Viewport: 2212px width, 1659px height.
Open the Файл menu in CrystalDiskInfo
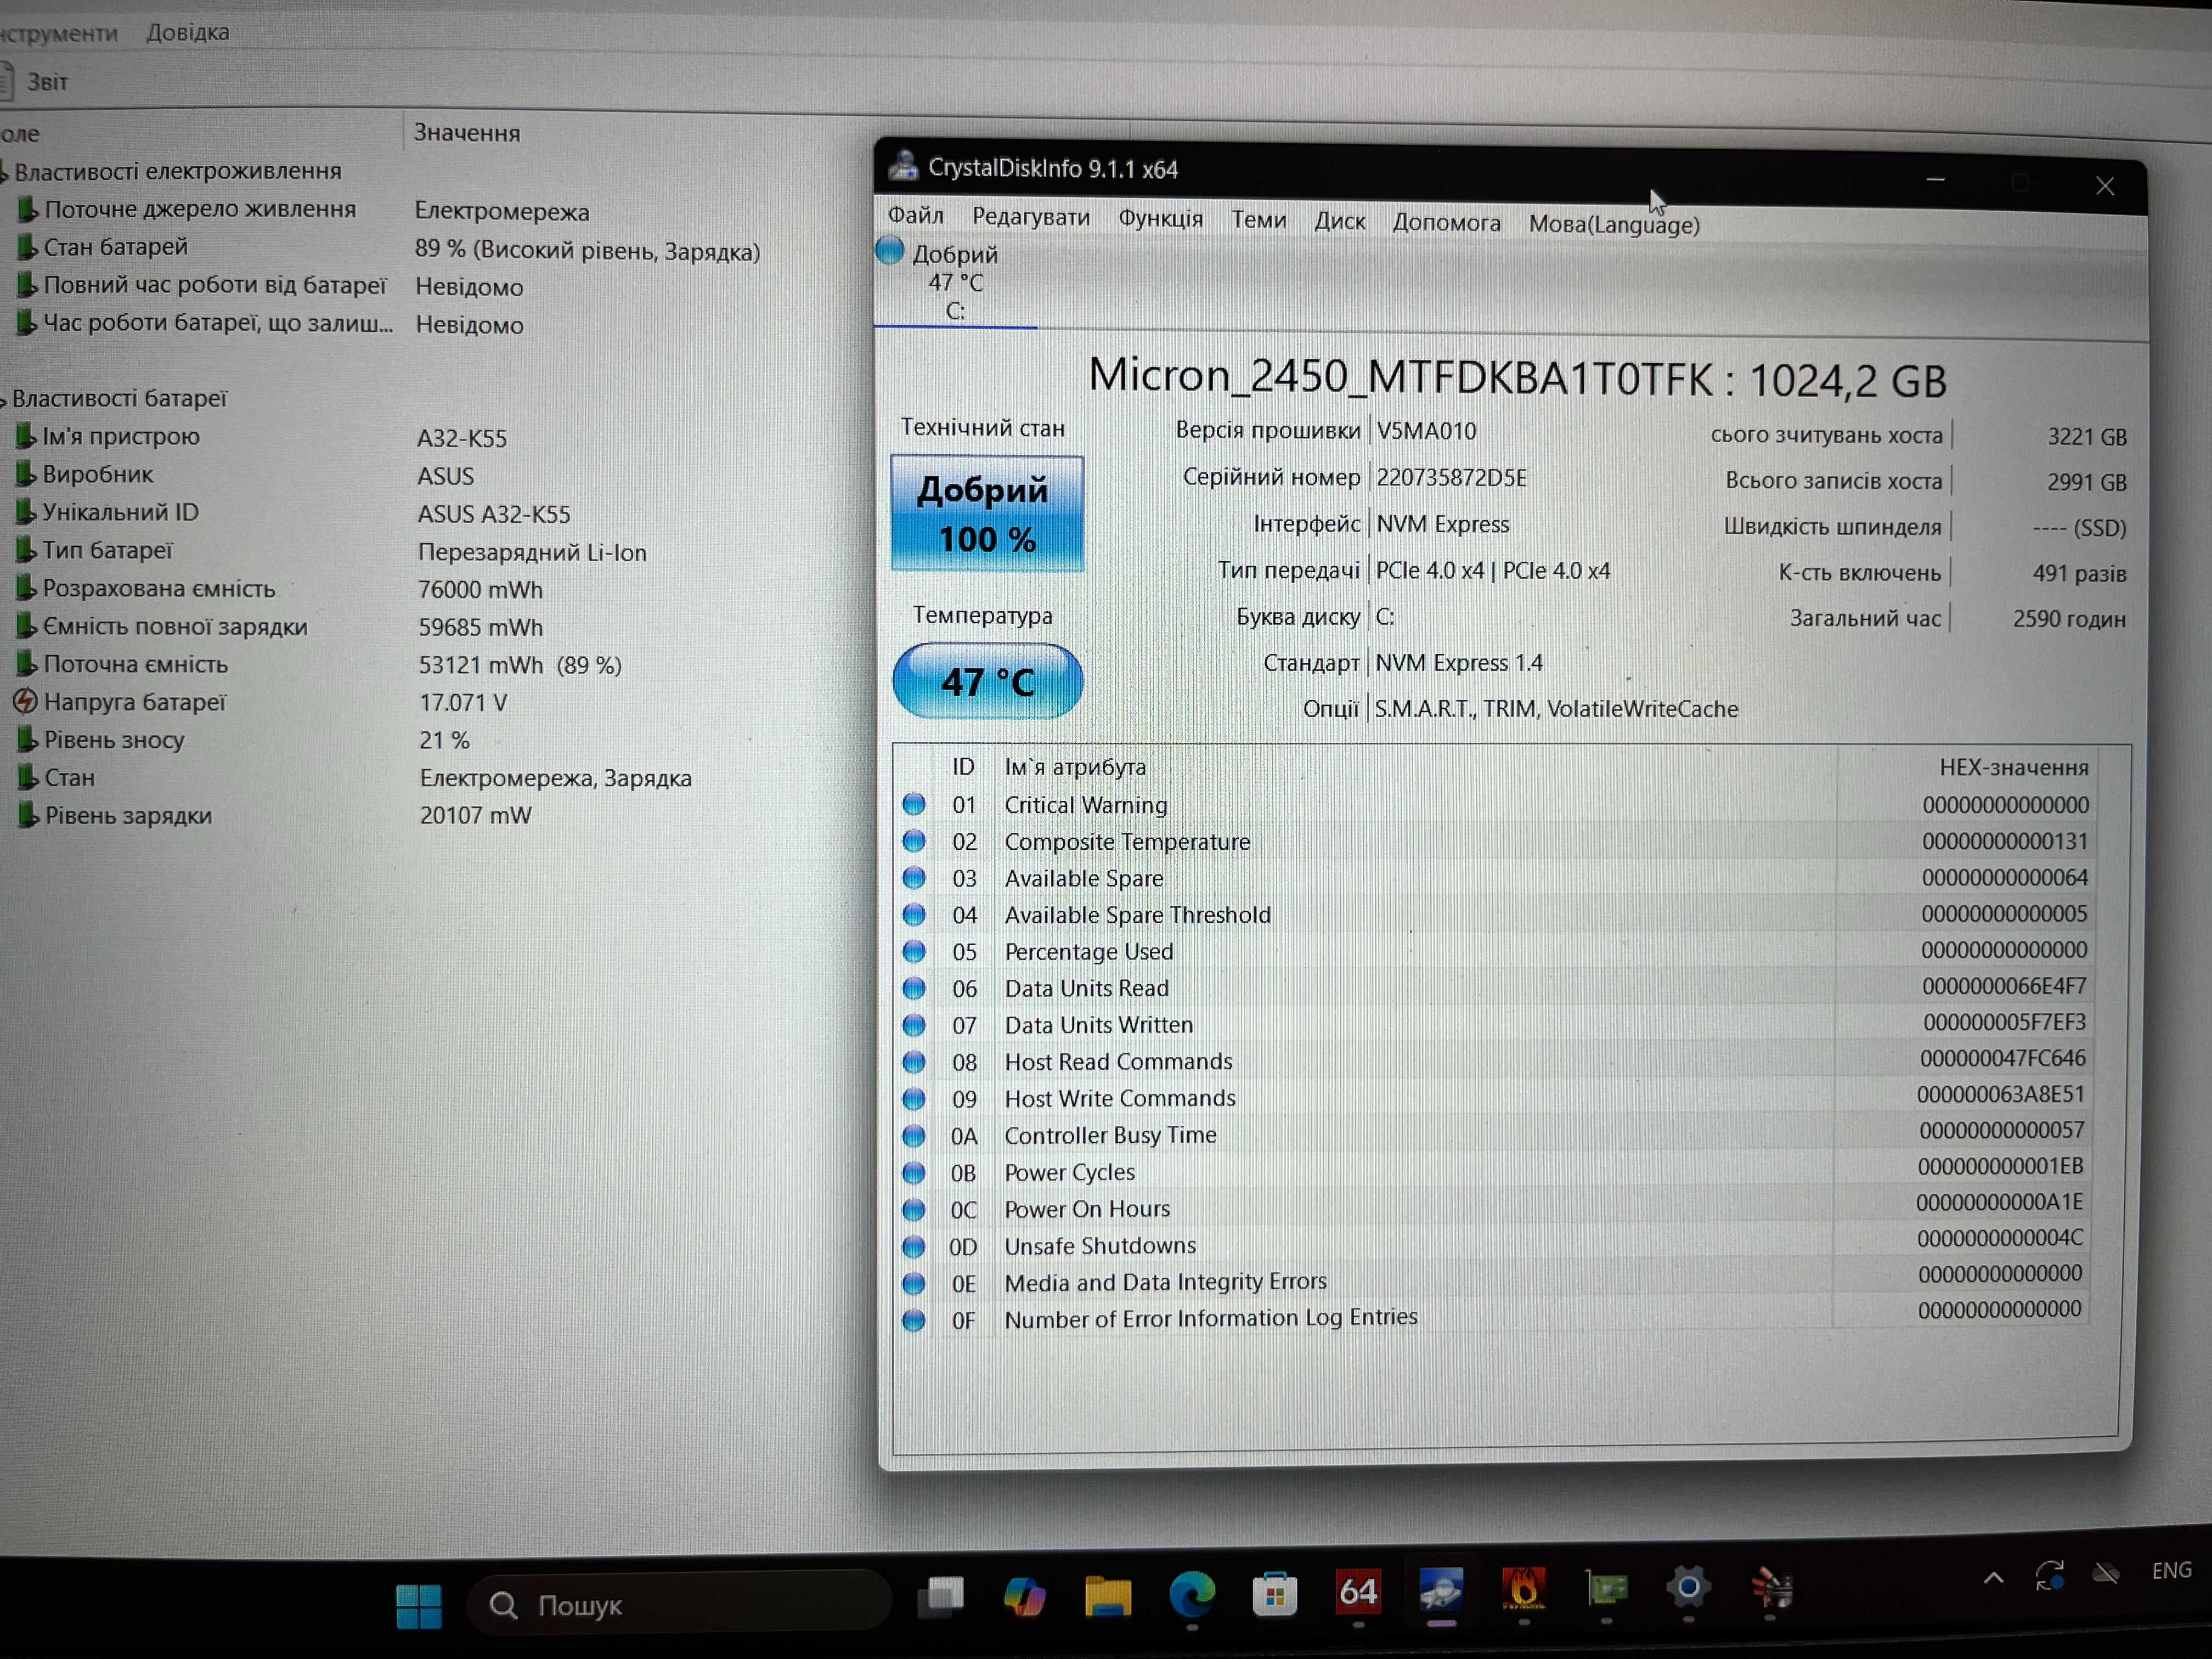916,215
